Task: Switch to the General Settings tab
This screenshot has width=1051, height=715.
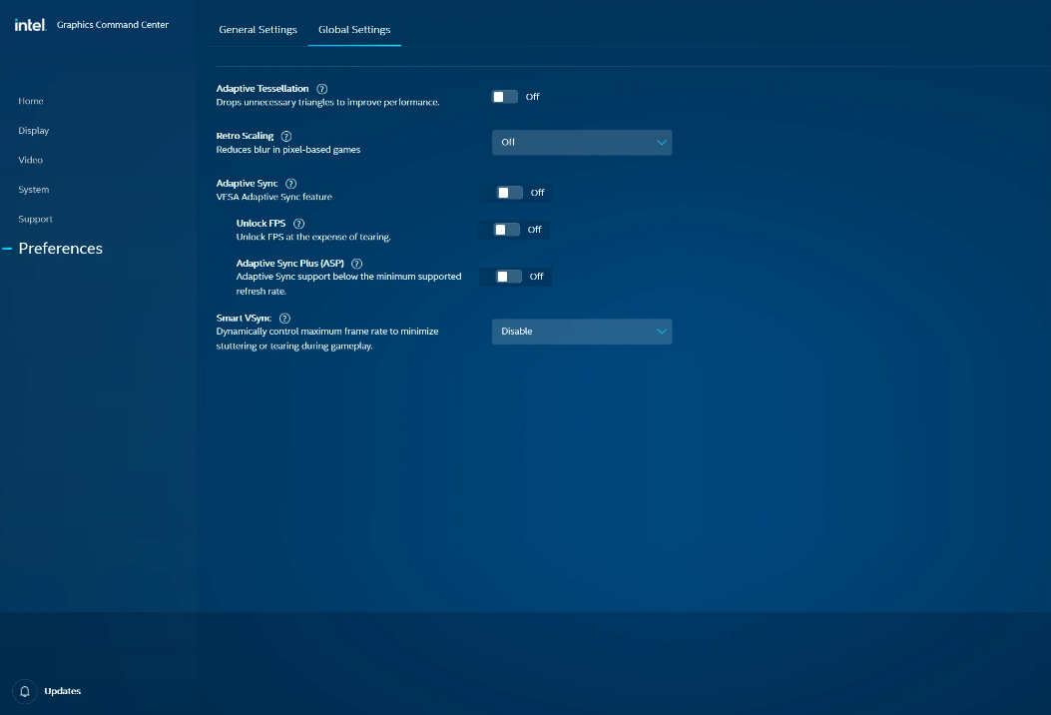Action: (x=259, y=30)
